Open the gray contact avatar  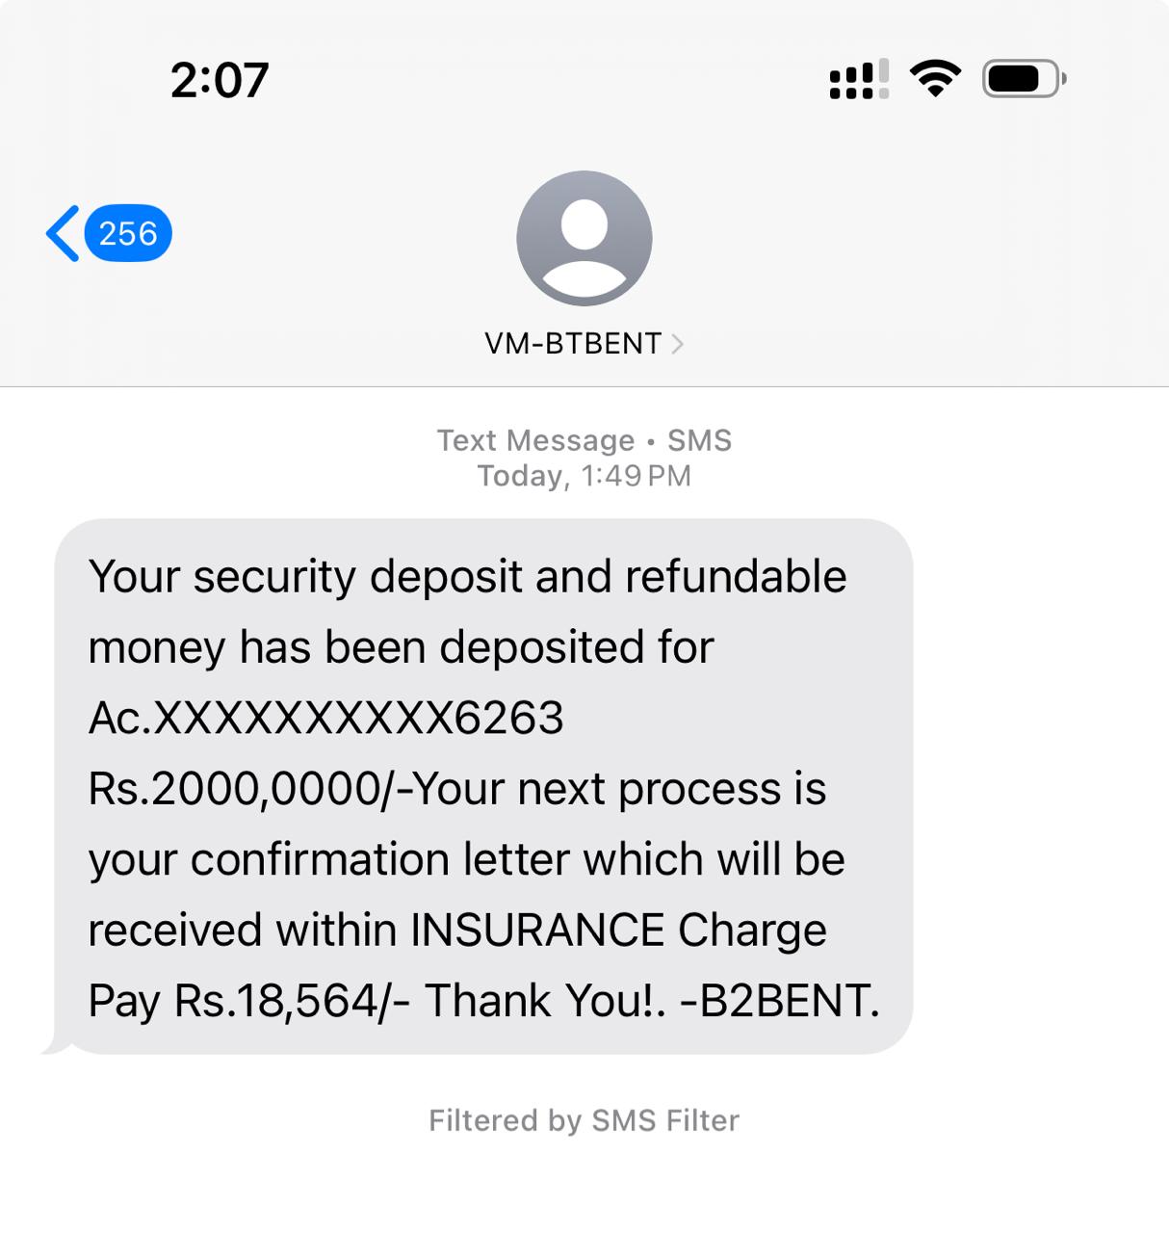pos(584,238)
